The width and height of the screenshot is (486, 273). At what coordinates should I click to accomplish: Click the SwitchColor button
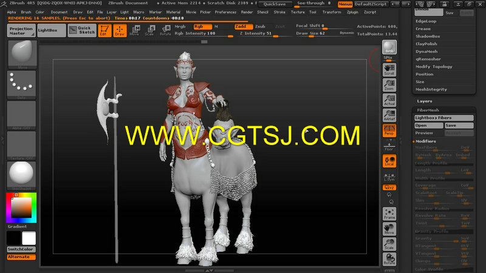coord(21,249)
